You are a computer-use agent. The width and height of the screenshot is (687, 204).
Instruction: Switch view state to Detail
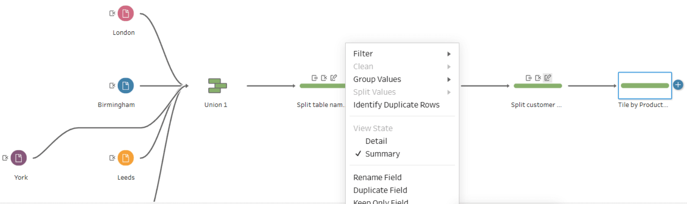pos(376,141)
